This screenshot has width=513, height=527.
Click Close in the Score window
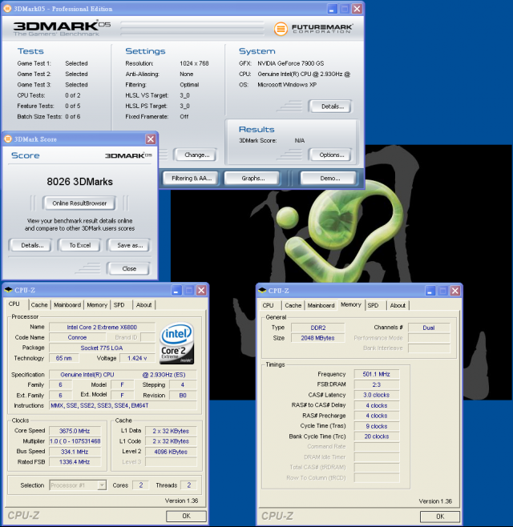(x=128, y=268)
